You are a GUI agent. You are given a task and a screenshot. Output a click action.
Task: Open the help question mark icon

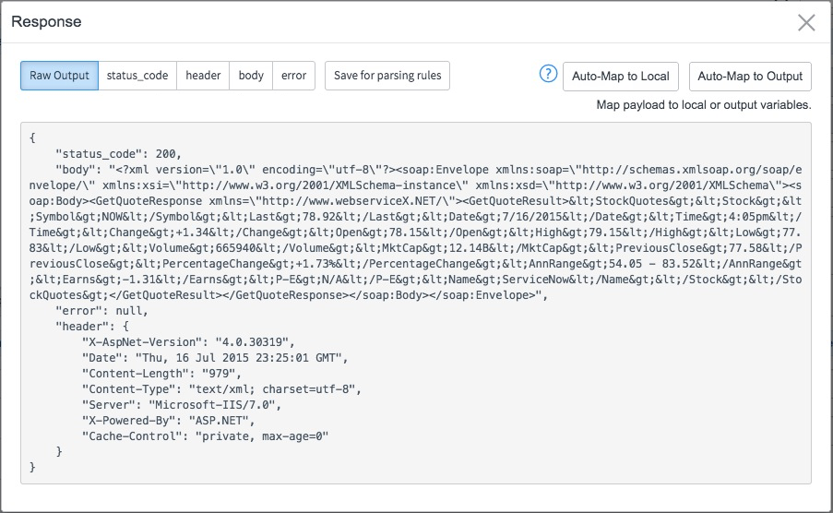[548, 74]
